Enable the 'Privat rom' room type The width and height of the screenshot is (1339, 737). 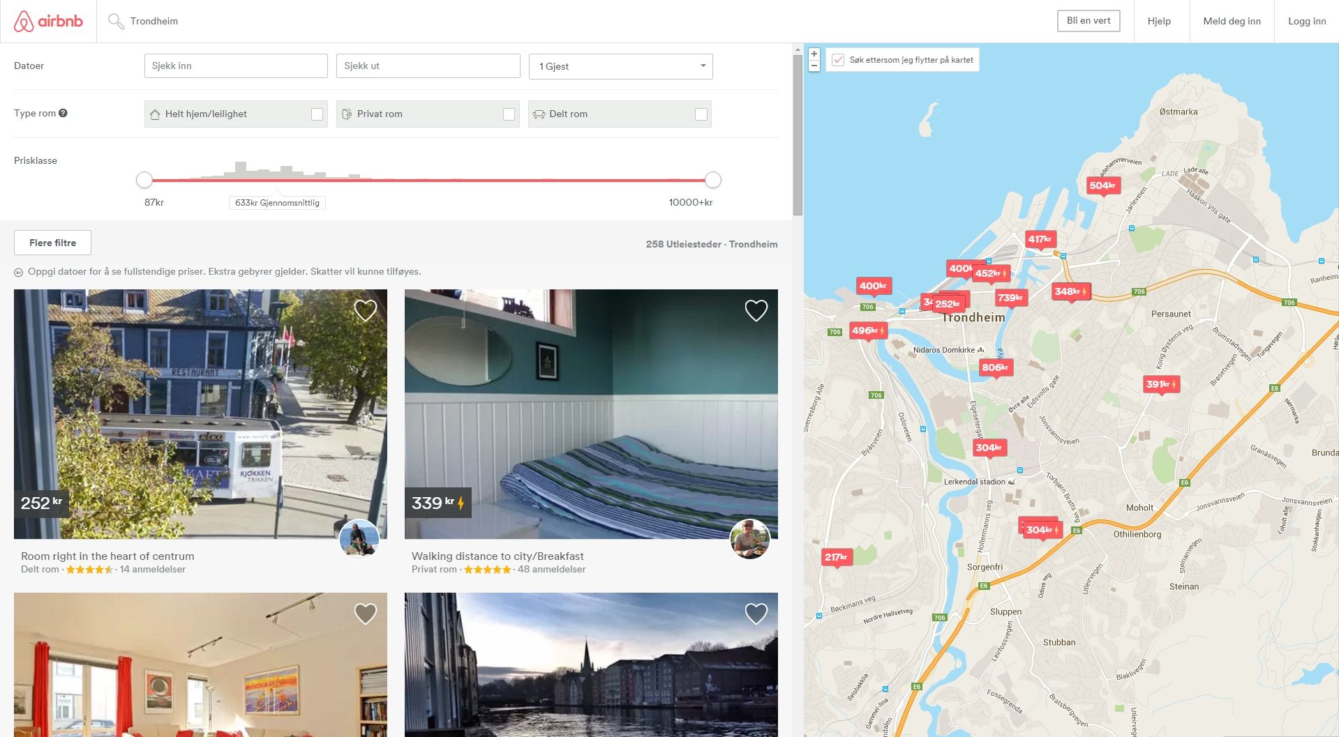pyautogui.click(x=509, y=114)
